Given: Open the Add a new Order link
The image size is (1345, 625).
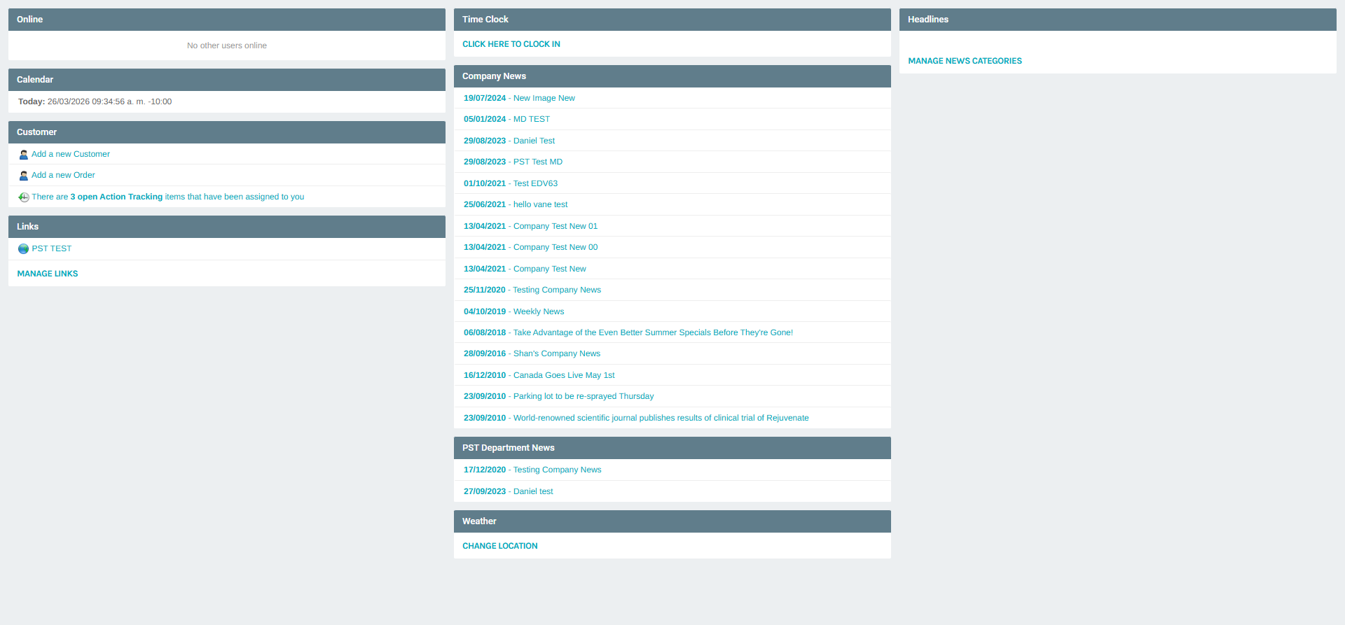Looking at the screenshot, I should click(x=63, y=175).
